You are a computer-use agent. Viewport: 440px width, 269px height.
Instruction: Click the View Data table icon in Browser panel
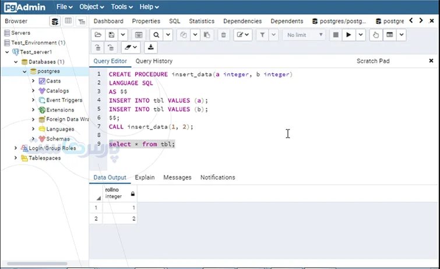tap(68, 21)
